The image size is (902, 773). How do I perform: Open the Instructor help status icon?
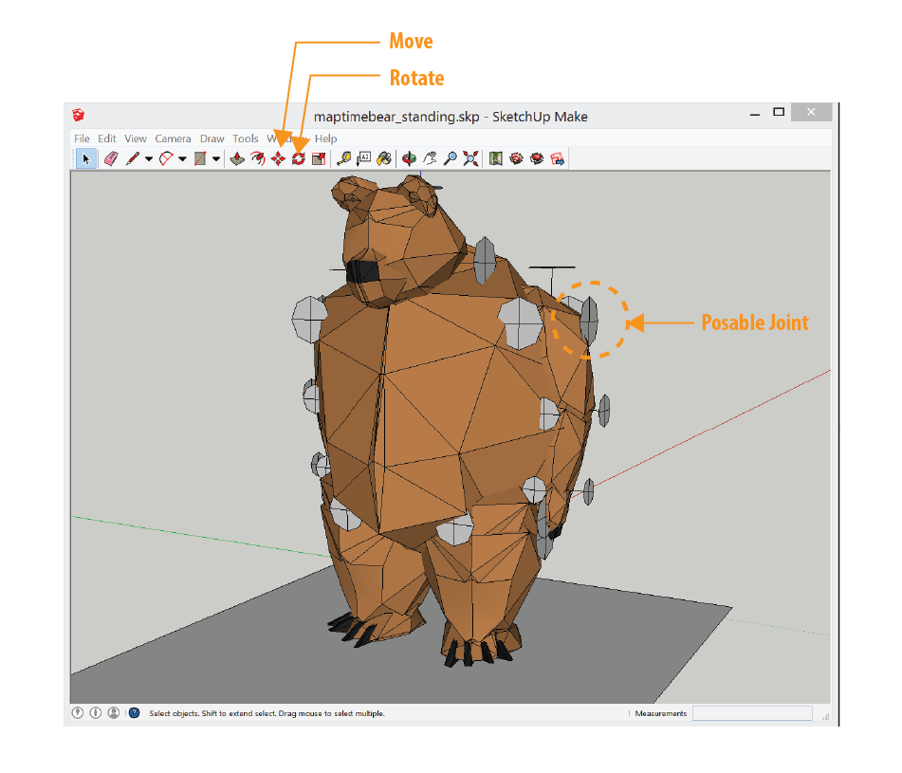pyautogui.click(x=134, y=713)
